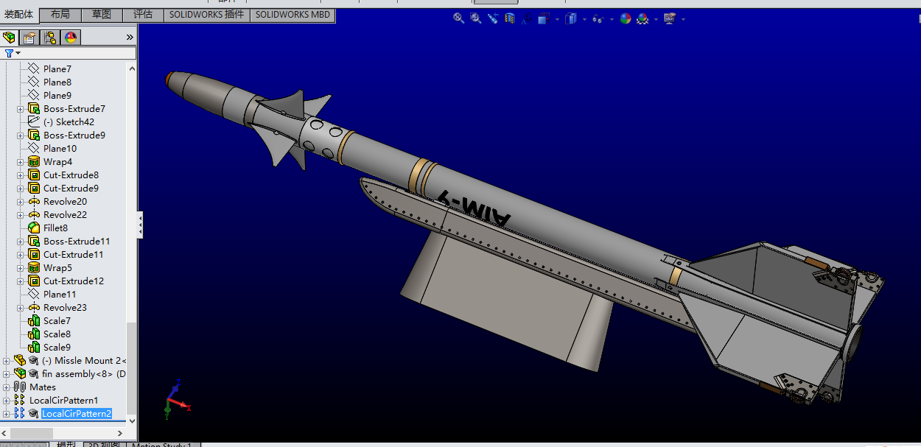Screen dimensions: 921x447
Task: Expand the Mates folder
Action: [x=7, y=387]
